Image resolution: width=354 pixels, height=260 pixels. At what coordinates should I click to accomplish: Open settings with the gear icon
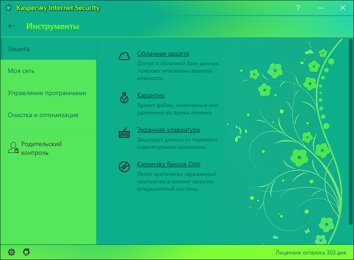pos(11,252)
